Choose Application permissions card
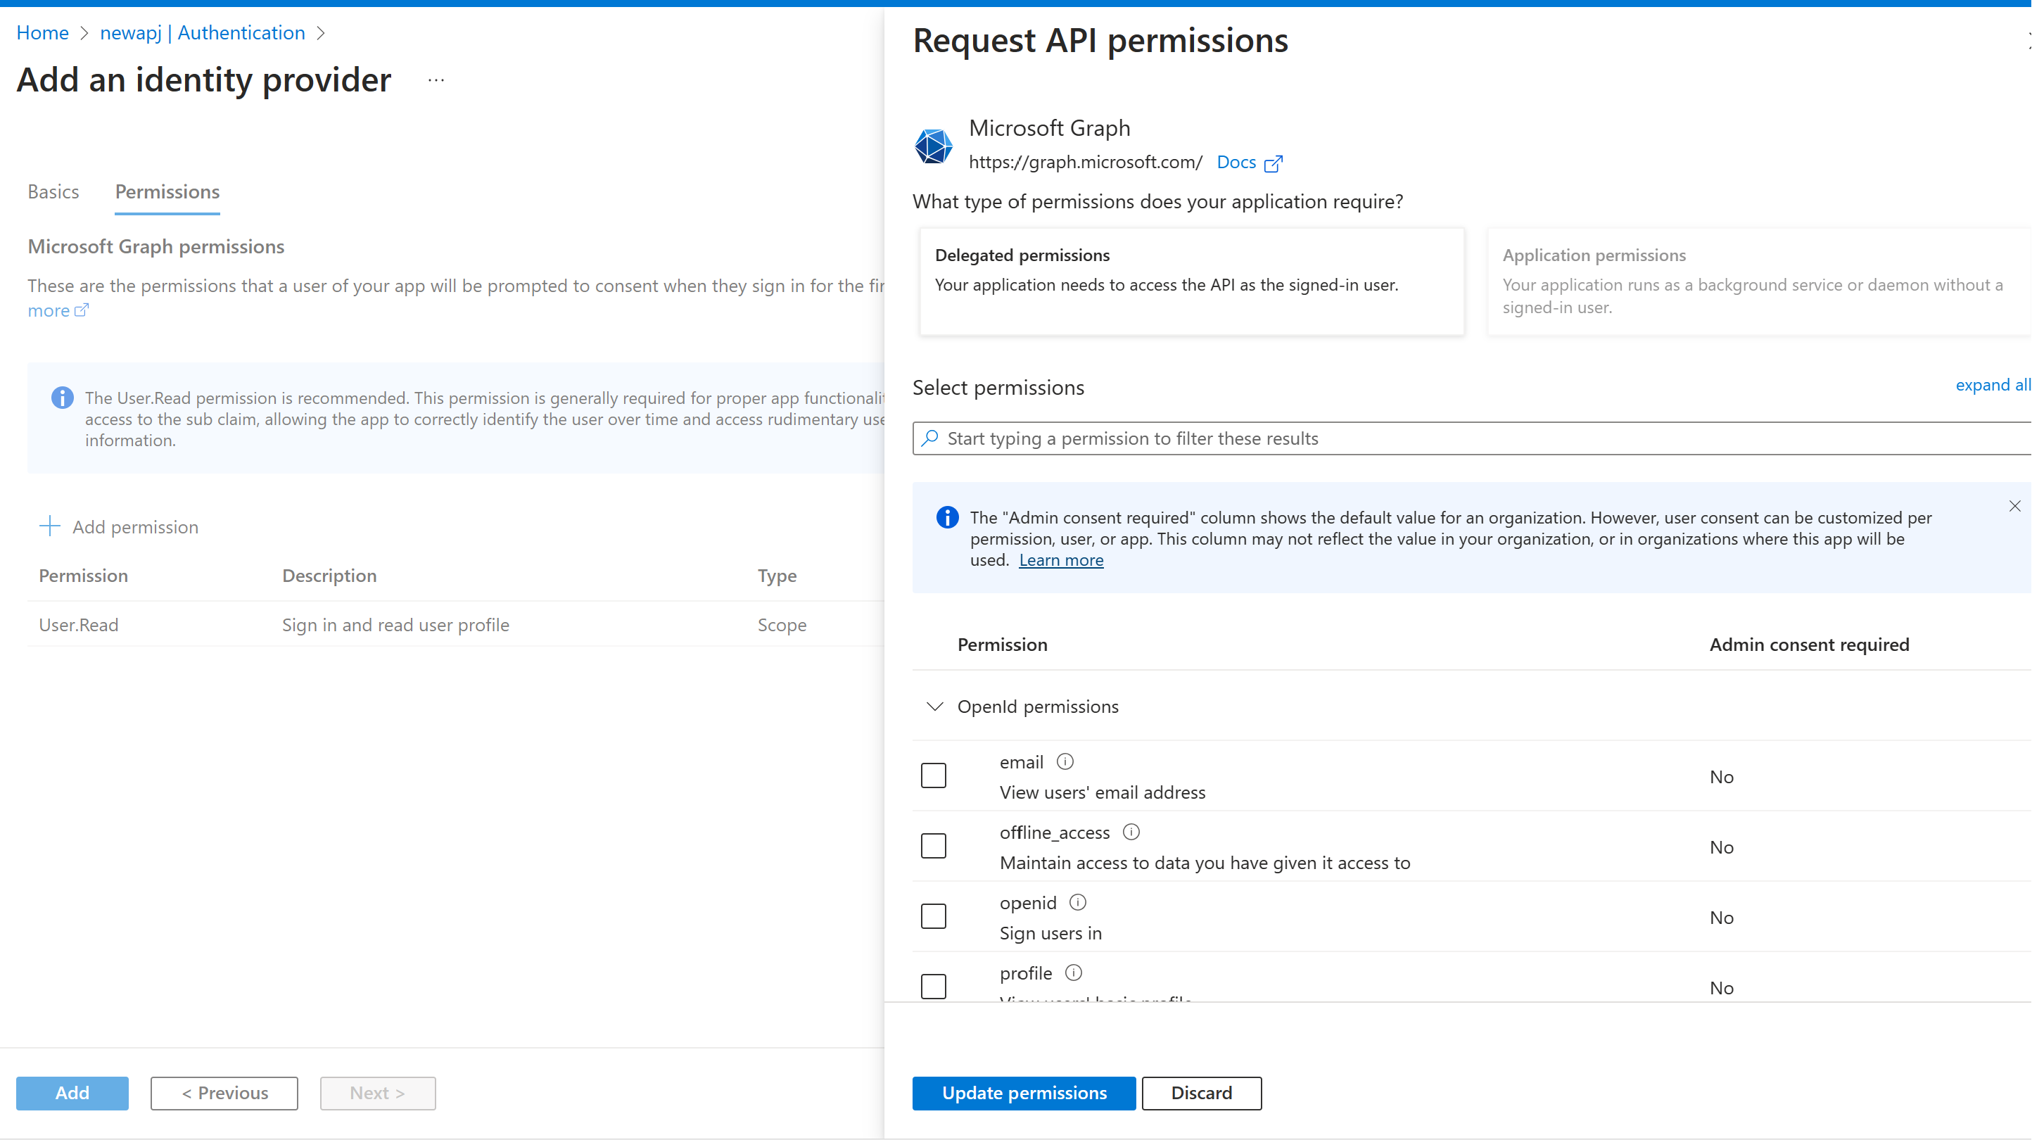The width and height of the screenshot is (2032, 1140). pyautogui.click(x=1759, y=281)
